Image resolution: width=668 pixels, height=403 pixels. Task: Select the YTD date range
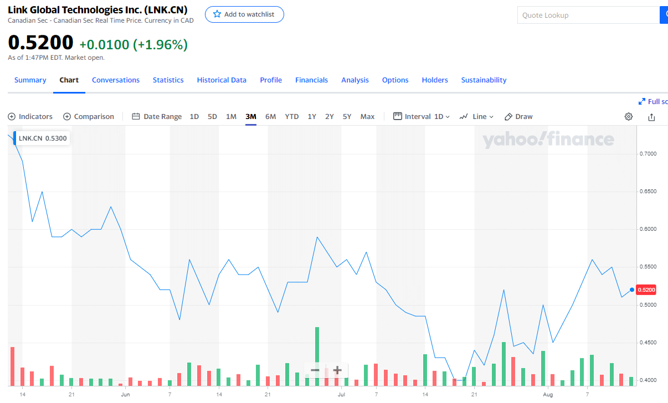(x=292, y=116)
